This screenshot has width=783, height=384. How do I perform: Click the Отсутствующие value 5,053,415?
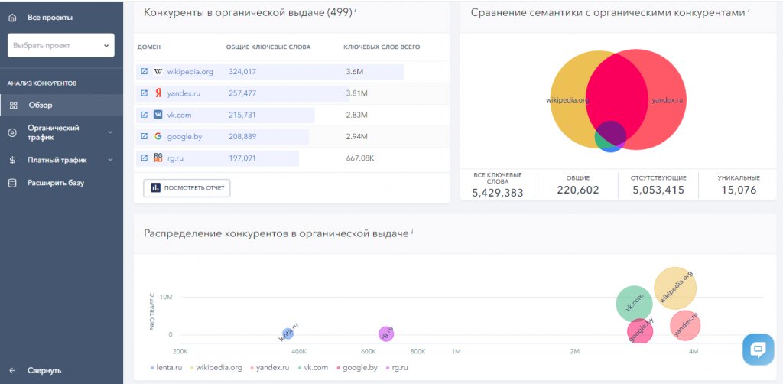[658, 190]
